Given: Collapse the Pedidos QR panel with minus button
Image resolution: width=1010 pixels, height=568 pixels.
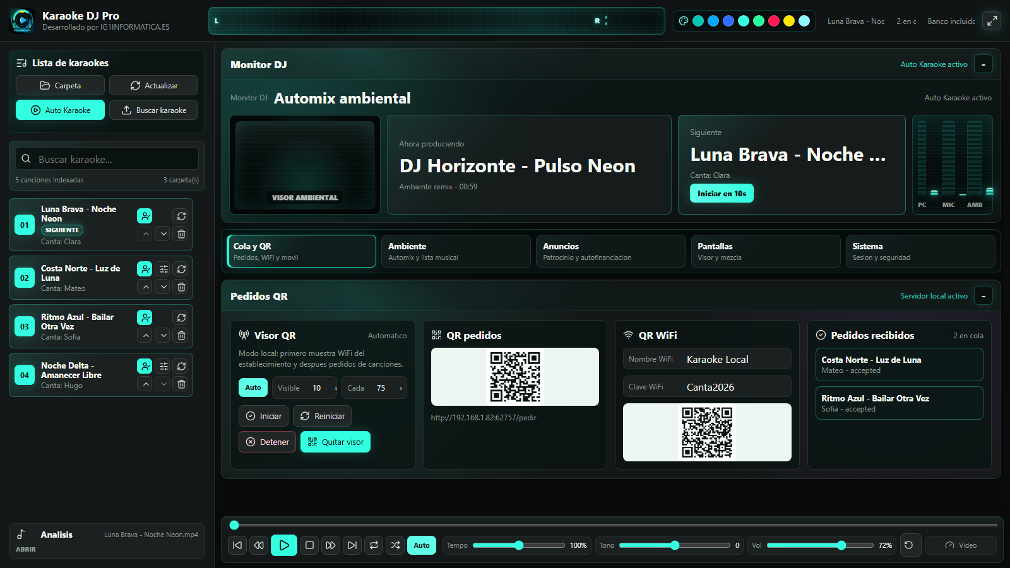Looking at the screenshot, I should click(983, 296).
